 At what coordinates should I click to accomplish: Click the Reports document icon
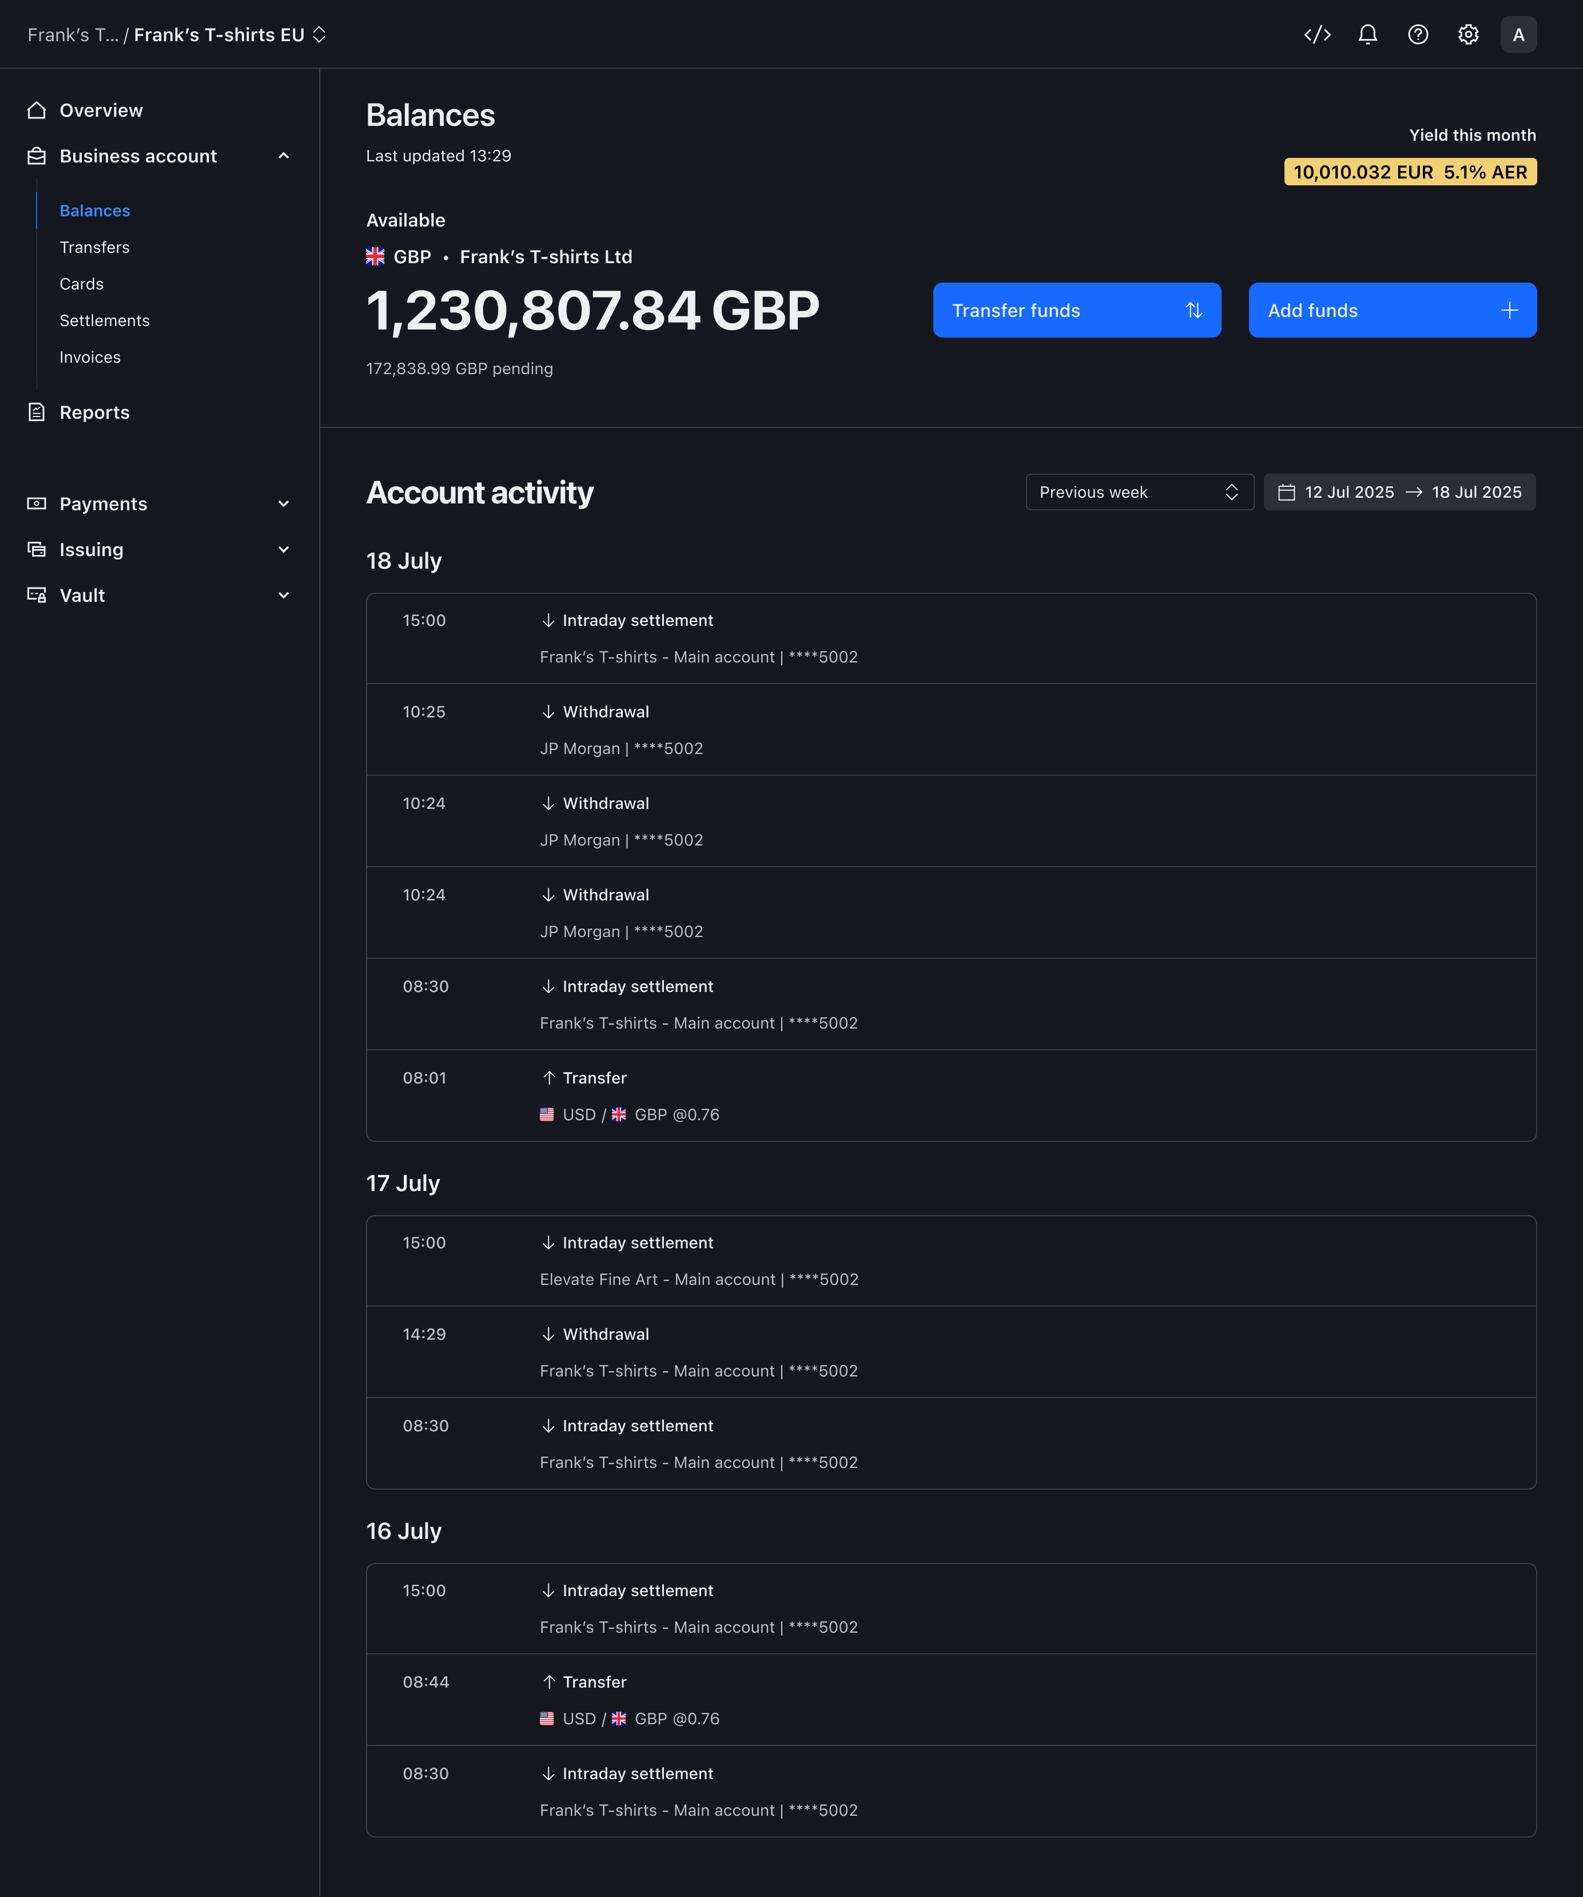coord(36,412)
